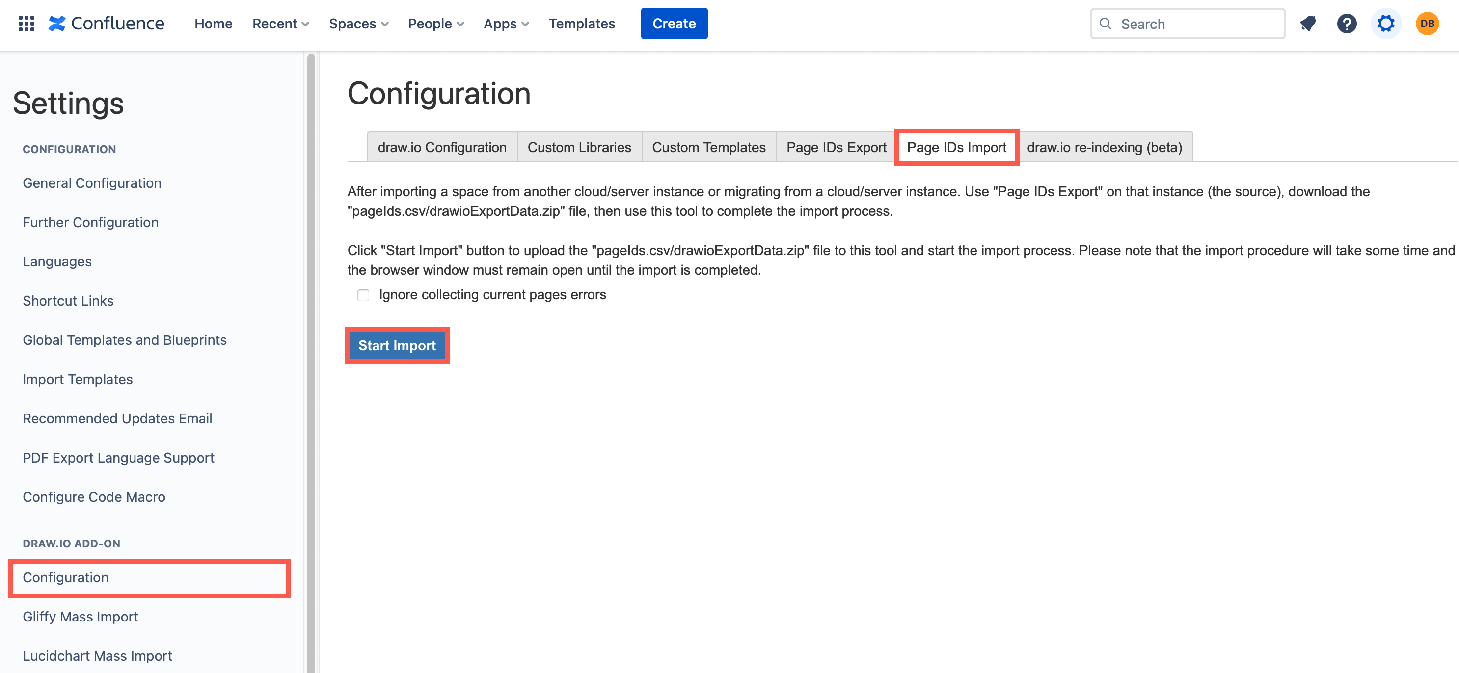1459x673 pixels.
Task: Open Confluence settings gear
Action: point(1386,23)
